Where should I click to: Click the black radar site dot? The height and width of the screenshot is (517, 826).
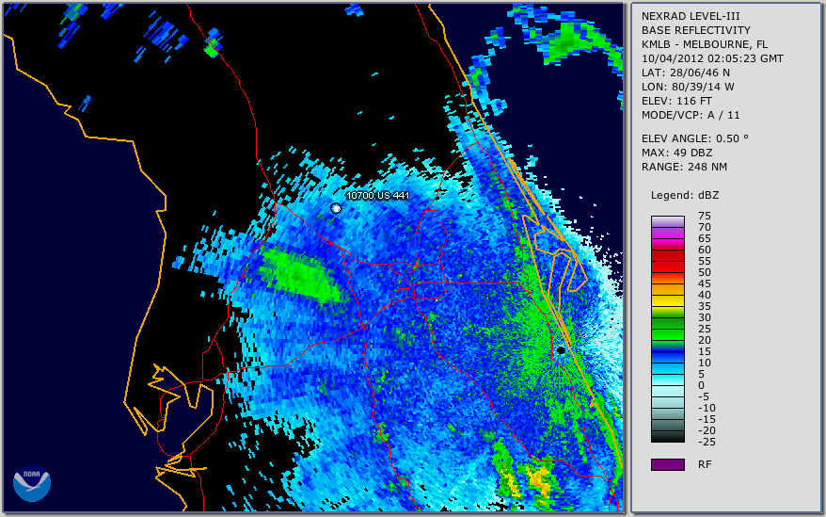(x=561, y=349)
